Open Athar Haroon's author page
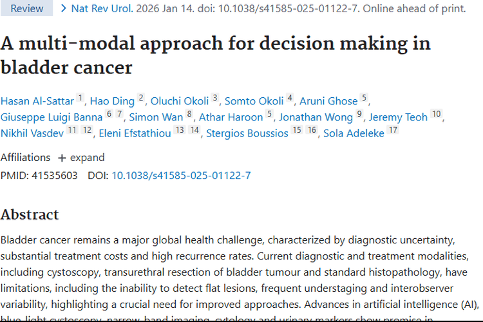 coord(231,117)
